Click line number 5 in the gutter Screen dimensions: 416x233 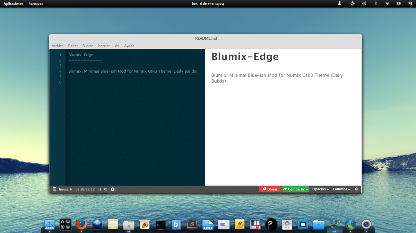coord(60,77)
